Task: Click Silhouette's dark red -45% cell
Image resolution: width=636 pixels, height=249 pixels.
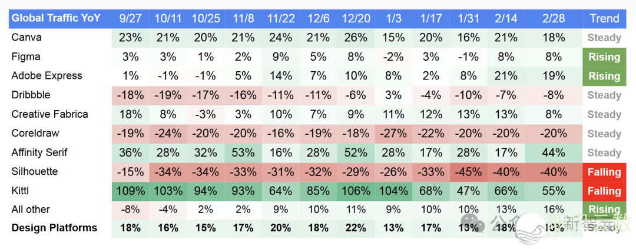Action: pos(469,172)
